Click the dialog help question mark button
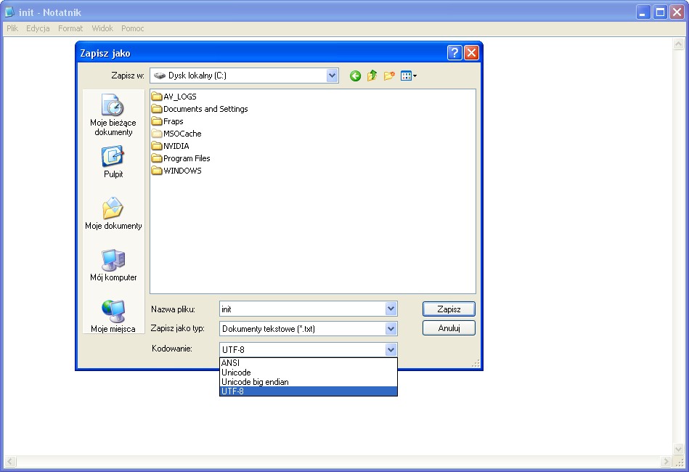This screenshot has height=472, width=689. click(454, 53)
